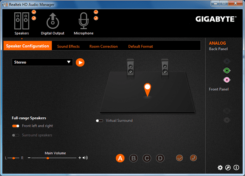
Task: Click the left-right balance slider handle
Action: pos(14,158)
